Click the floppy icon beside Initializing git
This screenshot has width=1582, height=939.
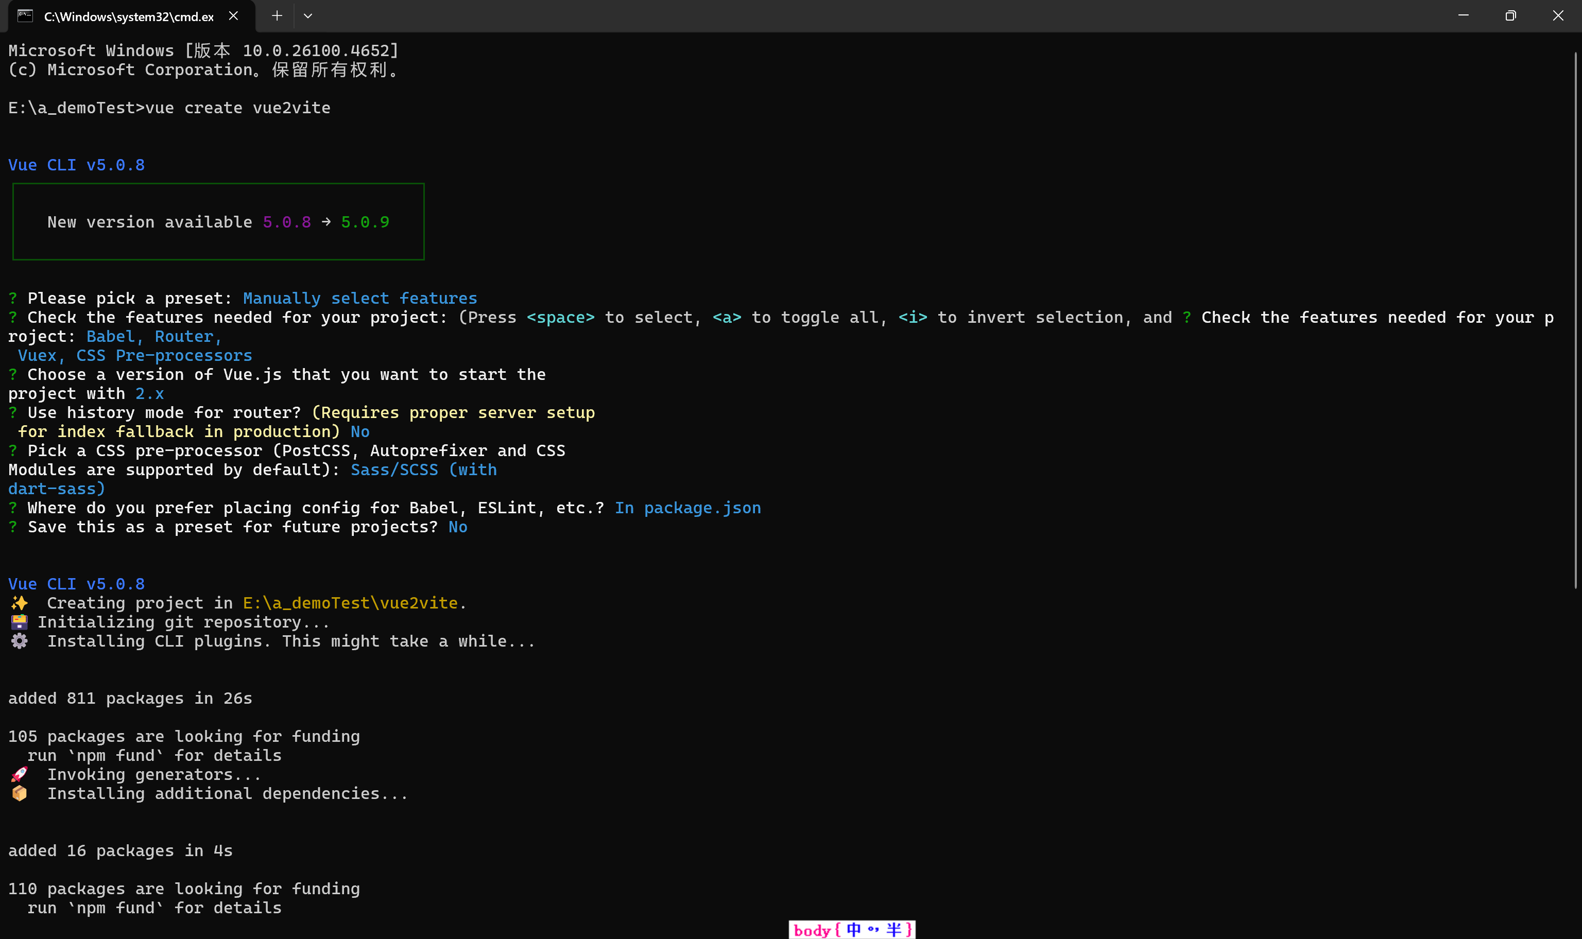coord(20,622)
